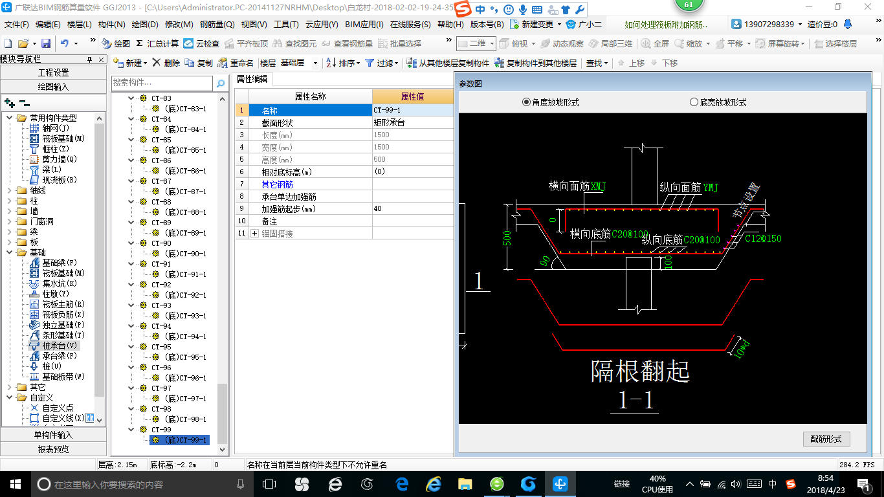This screenshot has height=497, width=884.
Task: Expand 门窗洞 tree node
Action: point(10,221)
